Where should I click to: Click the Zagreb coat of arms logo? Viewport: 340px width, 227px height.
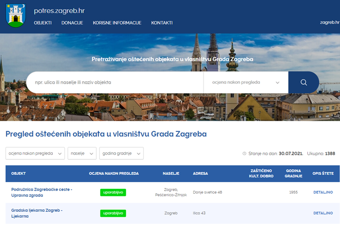tap(16, 14)
